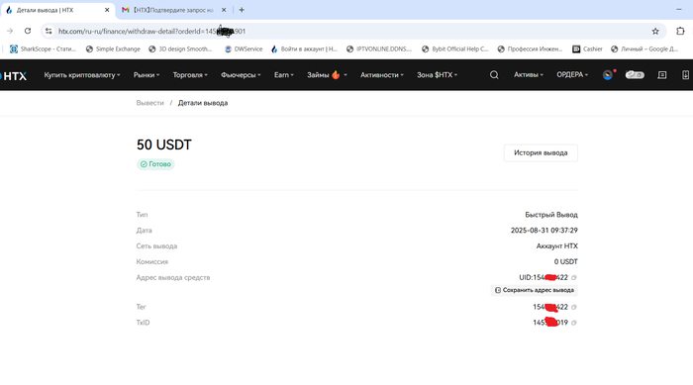The height and width of the screenshot is (385, 693).
Task: Click the date 2025-08-31 09:37:29
Action: tap(544, 231)
